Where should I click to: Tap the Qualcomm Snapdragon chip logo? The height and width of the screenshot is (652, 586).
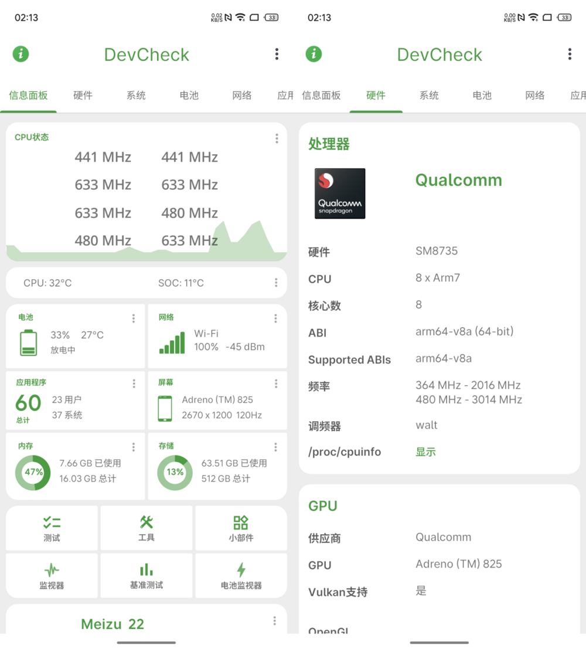coord(340,193)
